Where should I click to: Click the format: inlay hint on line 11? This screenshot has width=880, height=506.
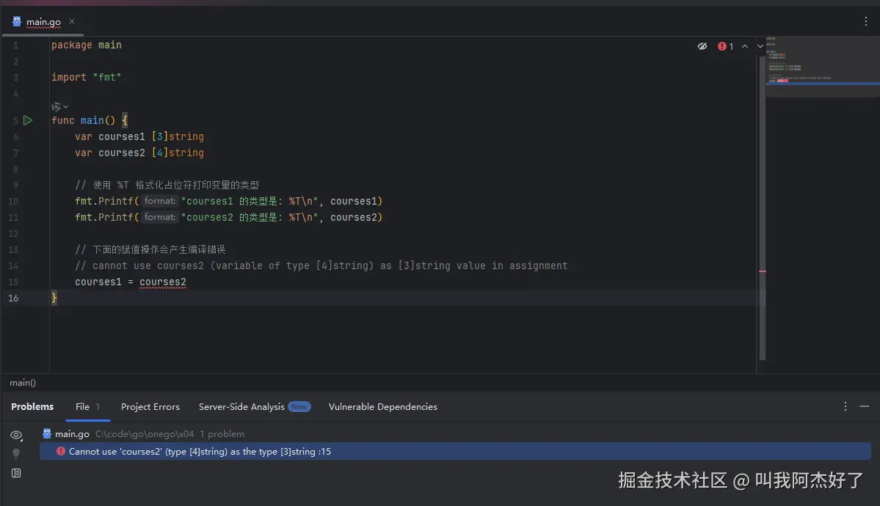coord(159,217)
